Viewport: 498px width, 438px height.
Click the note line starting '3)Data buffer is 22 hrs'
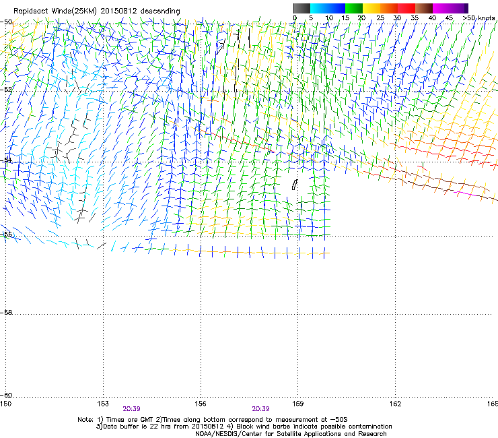tap(244, 427)
